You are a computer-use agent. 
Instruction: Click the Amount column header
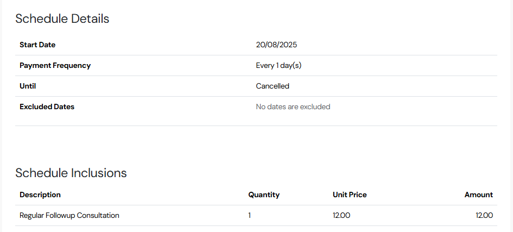pos(478,195)
